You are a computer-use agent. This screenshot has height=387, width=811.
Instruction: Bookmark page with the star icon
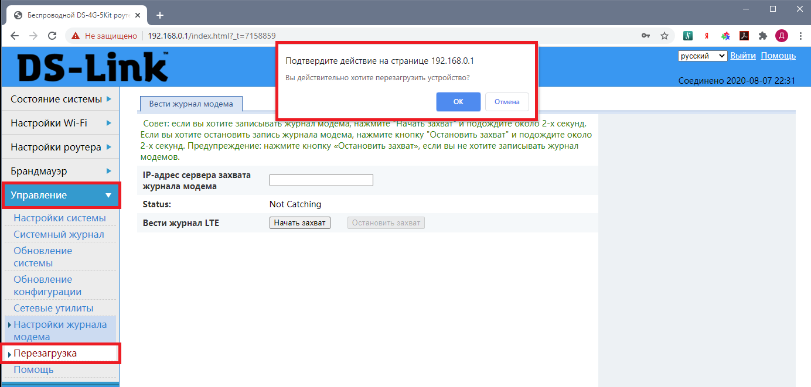664,36
